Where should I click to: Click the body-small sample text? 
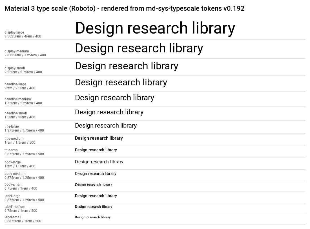[x=94, y=184]
